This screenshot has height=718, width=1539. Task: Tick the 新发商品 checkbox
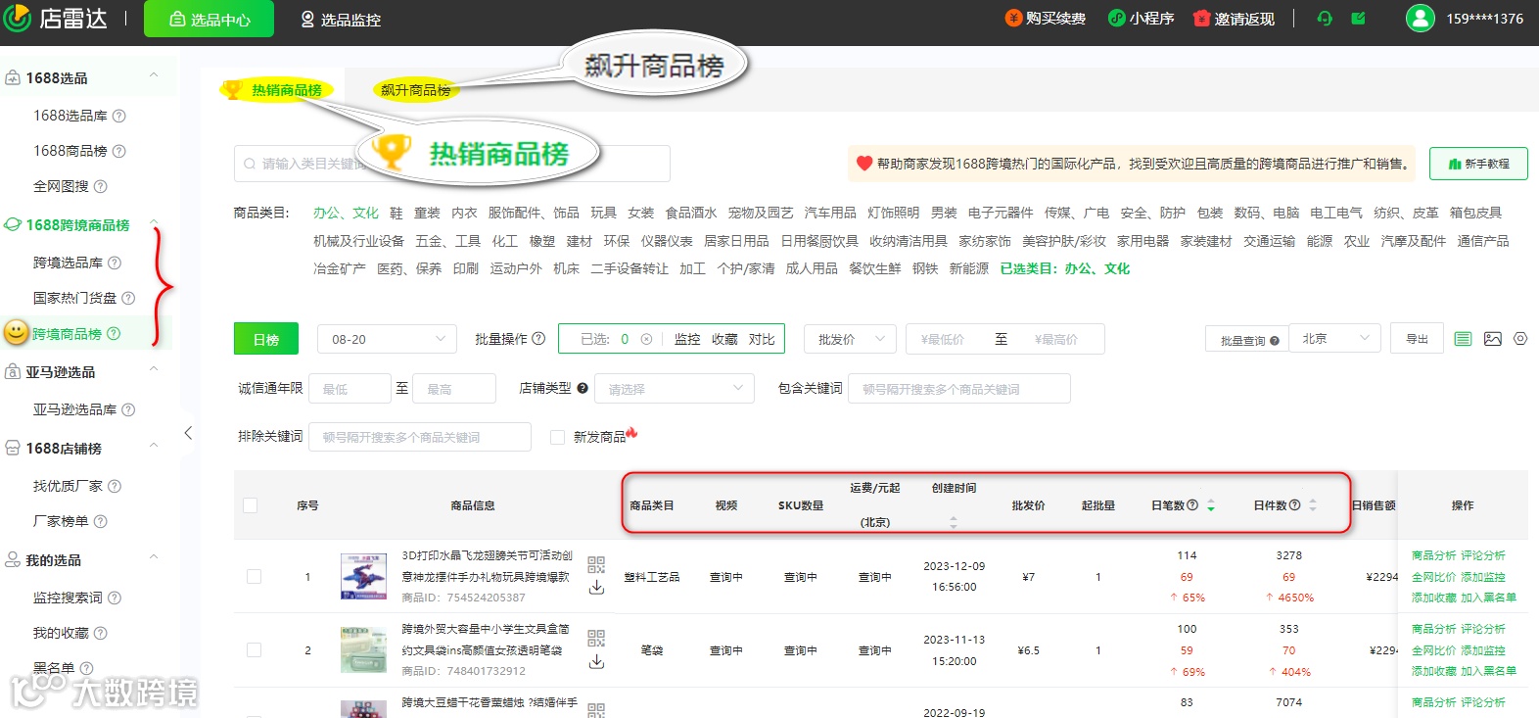pyautogui.click(x=557, y=437)
